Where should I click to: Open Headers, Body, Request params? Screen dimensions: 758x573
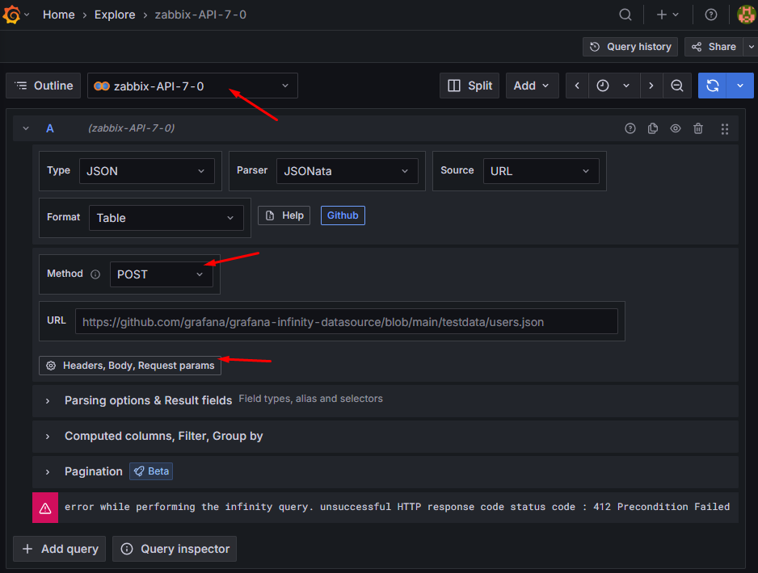tap(130, 366)
